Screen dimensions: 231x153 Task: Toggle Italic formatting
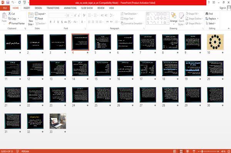[54, 22]
